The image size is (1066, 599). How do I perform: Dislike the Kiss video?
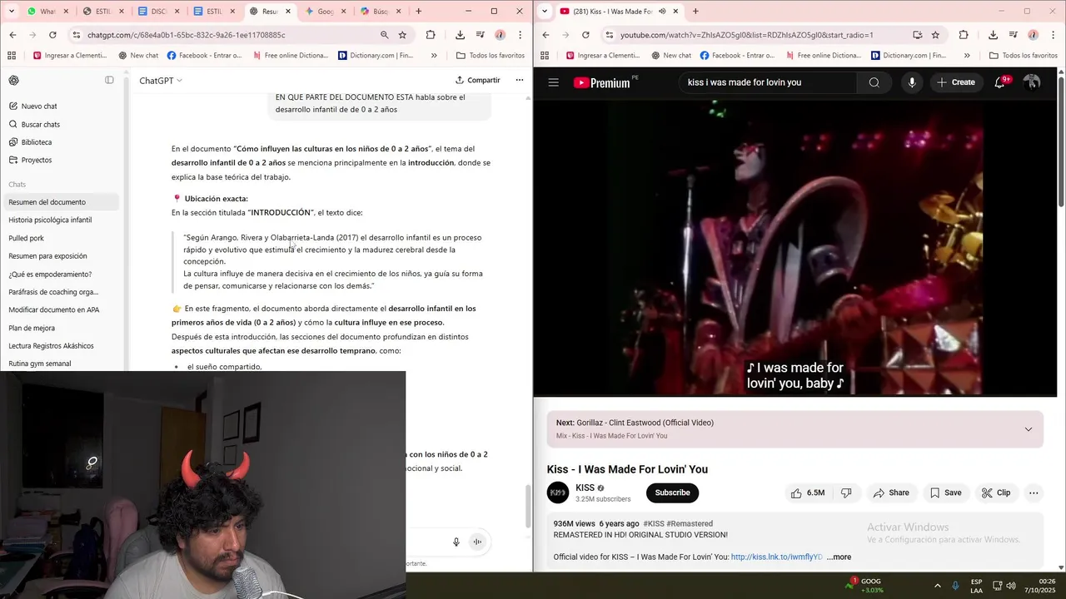click(846, 493)
